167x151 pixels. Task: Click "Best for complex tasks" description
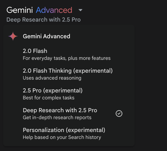49,98
